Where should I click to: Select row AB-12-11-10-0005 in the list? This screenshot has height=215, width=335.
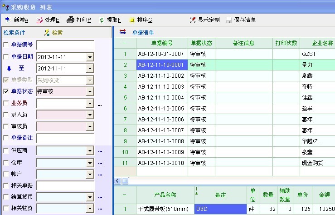162,108
